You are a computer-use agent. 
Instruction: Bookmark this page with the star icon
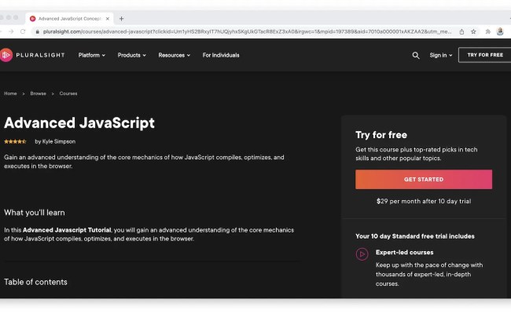[x=473, y=31]
